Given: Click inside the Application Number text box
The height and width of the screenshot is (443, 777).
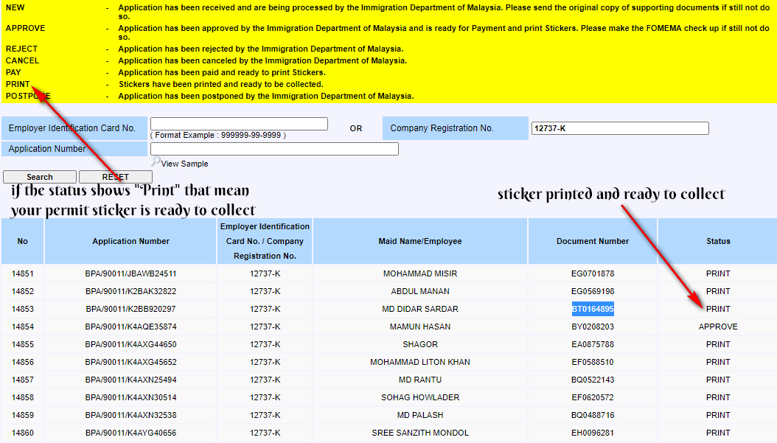Looking at the screenshot, I should pyautogui.click(x=273, y=148).
